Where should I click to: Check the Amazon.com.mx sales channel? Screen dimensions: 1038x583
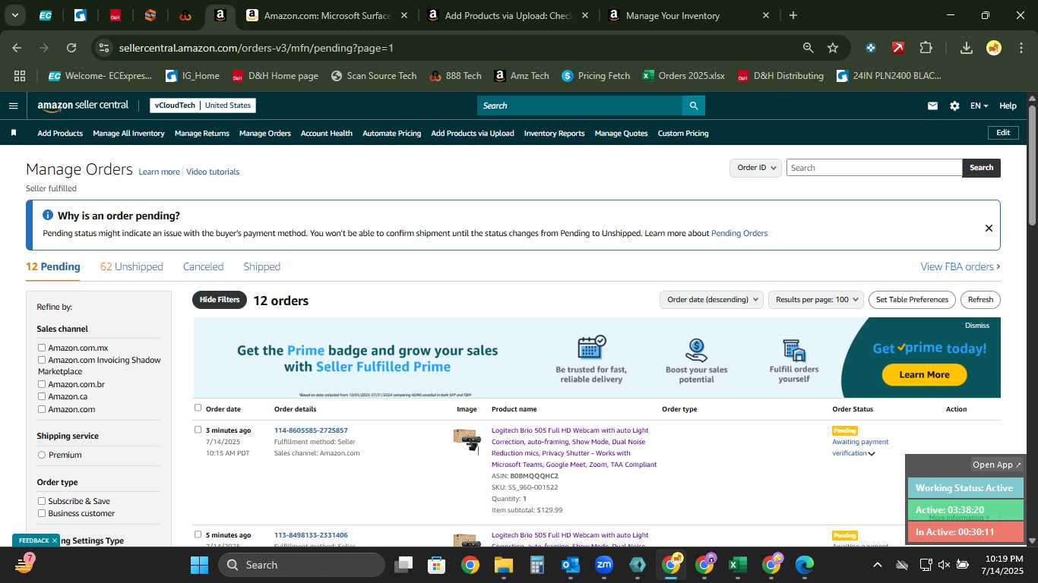(43, 348)
